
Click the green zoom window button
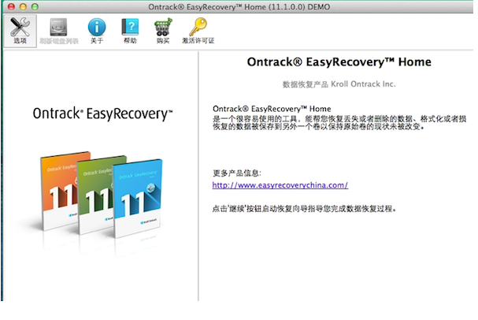pyautogui.click(x=35, y=7)
